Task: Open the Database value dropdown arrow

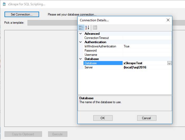Action: click(169, 63)
